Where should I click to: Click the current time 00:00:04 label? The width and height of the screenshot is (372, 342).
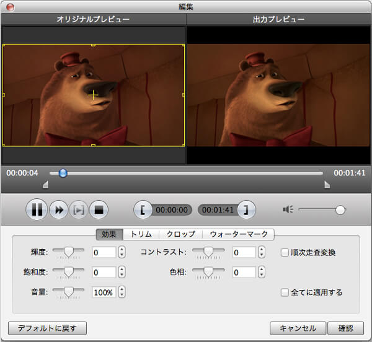point(22,173)
